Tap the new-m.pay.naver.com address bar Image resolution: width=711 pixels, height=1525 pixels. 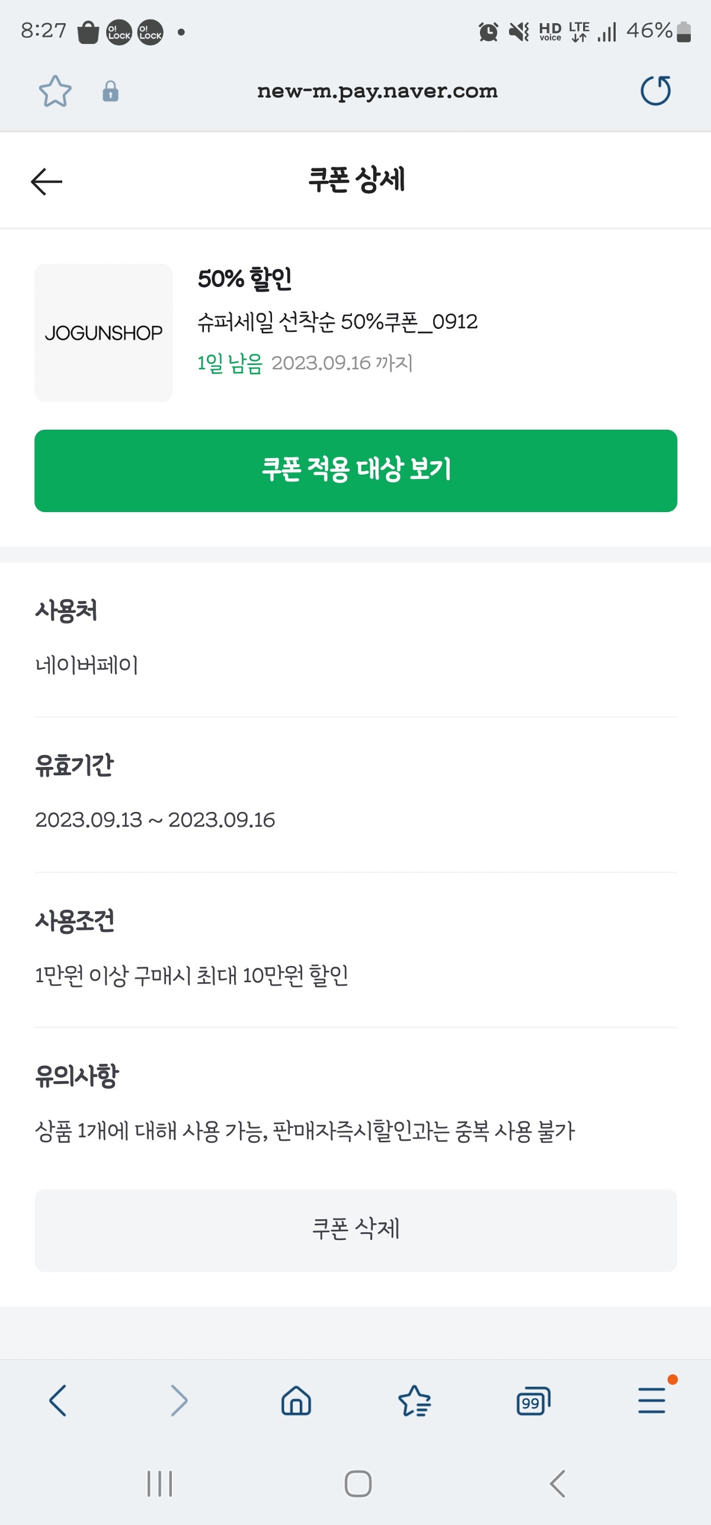[x=377, y=91]
